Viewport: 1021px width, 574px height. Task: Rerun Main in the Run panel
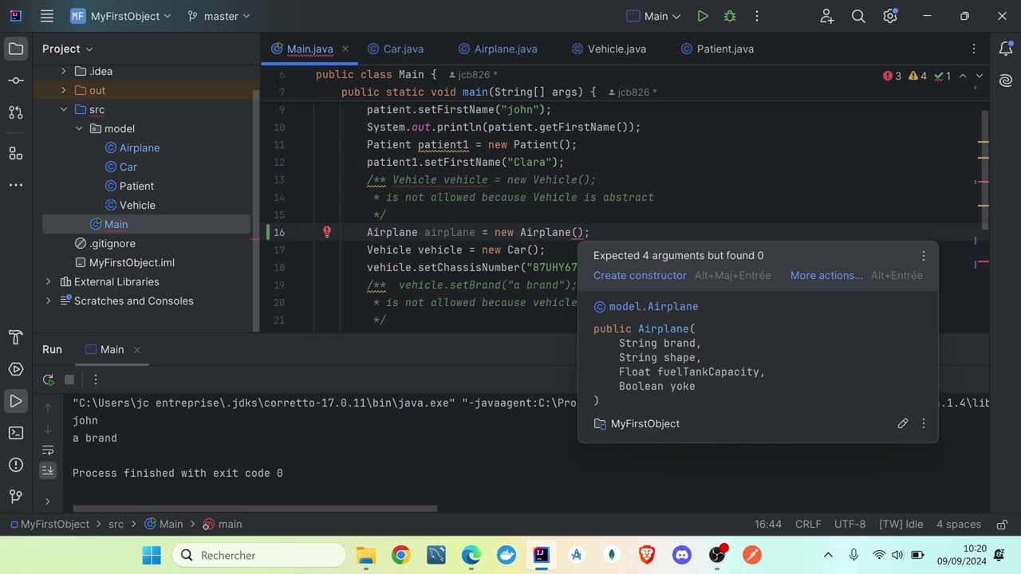click(49, 379)
